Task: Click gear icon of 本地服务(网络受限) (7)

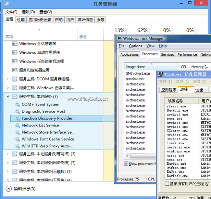Action: (15, 163)
